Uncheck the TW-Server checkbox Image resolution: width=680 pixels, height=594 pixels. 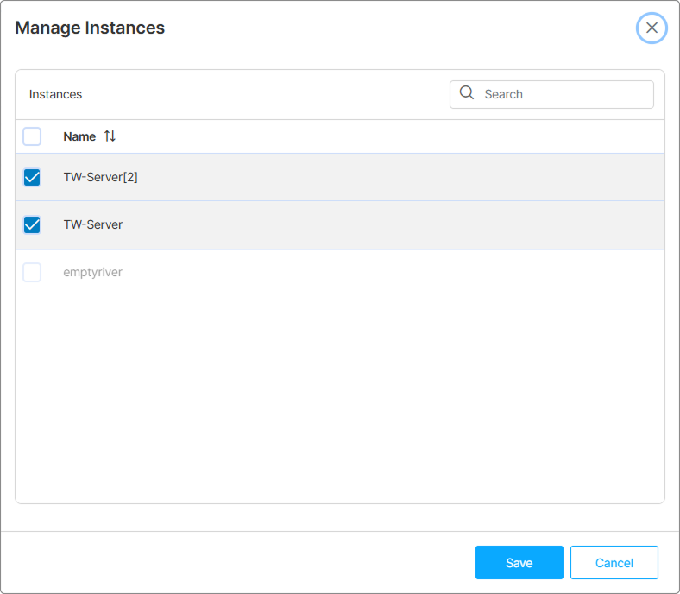pyautogui.click(x=32, y=224)
